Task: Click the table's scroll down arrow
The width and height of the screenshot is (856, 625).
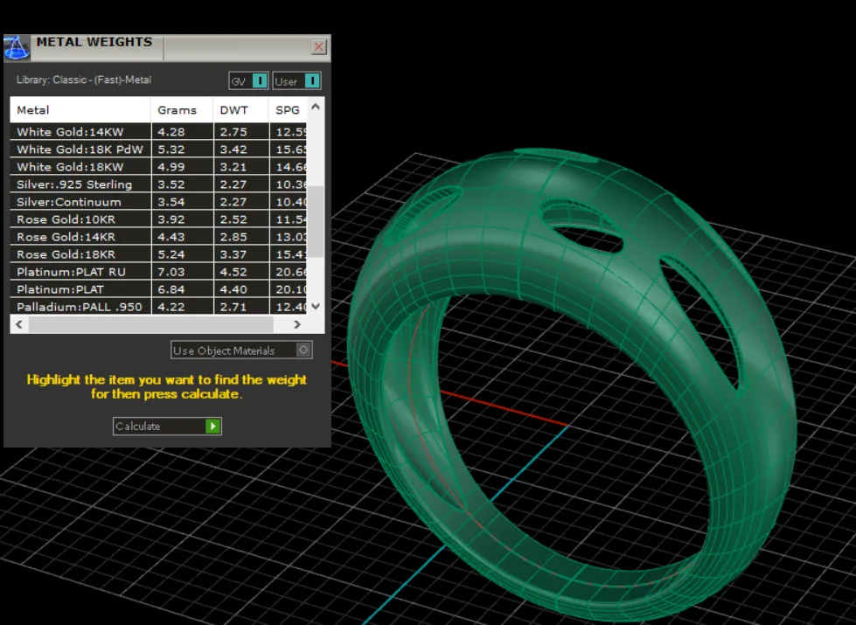Action: pos(316,306)
